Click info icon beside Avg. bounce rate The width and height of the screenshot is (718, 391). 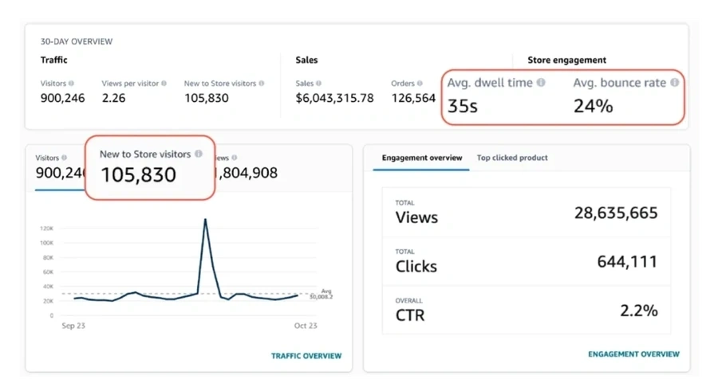674,82
